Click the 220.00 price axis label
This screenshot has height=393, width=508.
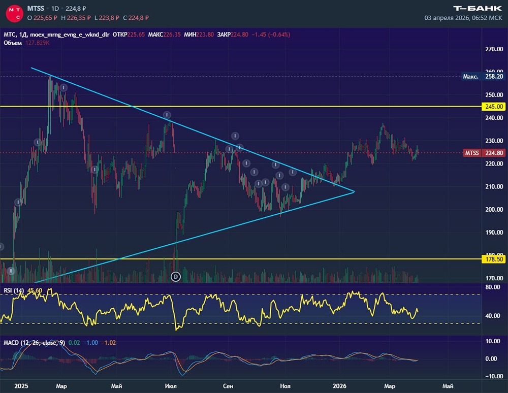(x=494, y=164)
